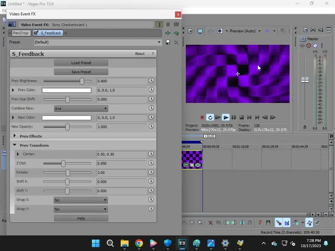Screen dimensions: 335x251
Task: Expand the Prev Effects section
Action: pyautogui.click(x=14, y=136)
